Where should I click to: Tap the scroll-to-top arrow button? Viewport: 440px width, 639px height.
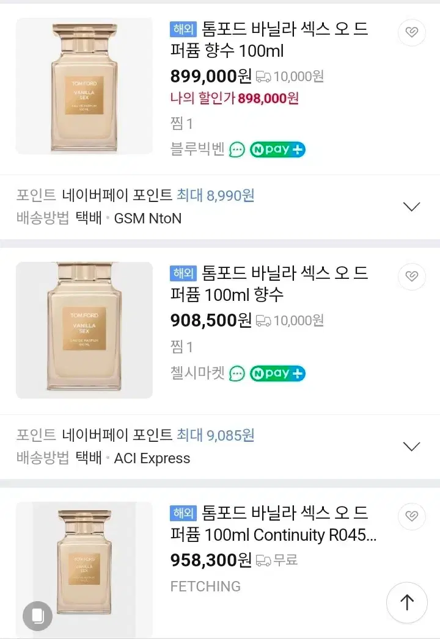[x=406, y=602]
